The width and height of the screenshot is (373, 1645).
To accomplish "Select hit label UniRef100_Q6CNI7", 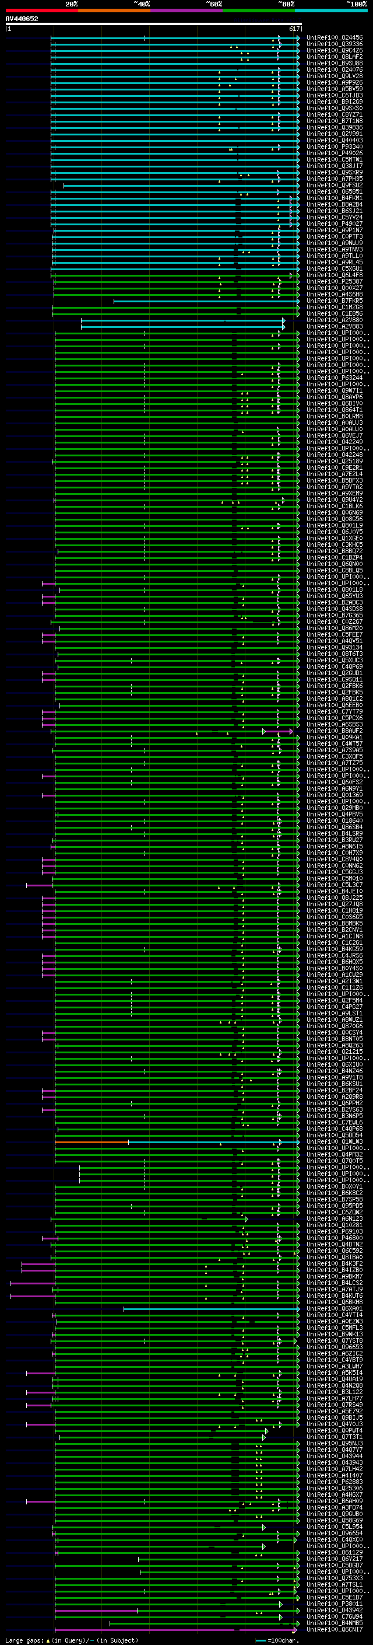I will [335, 1629].
